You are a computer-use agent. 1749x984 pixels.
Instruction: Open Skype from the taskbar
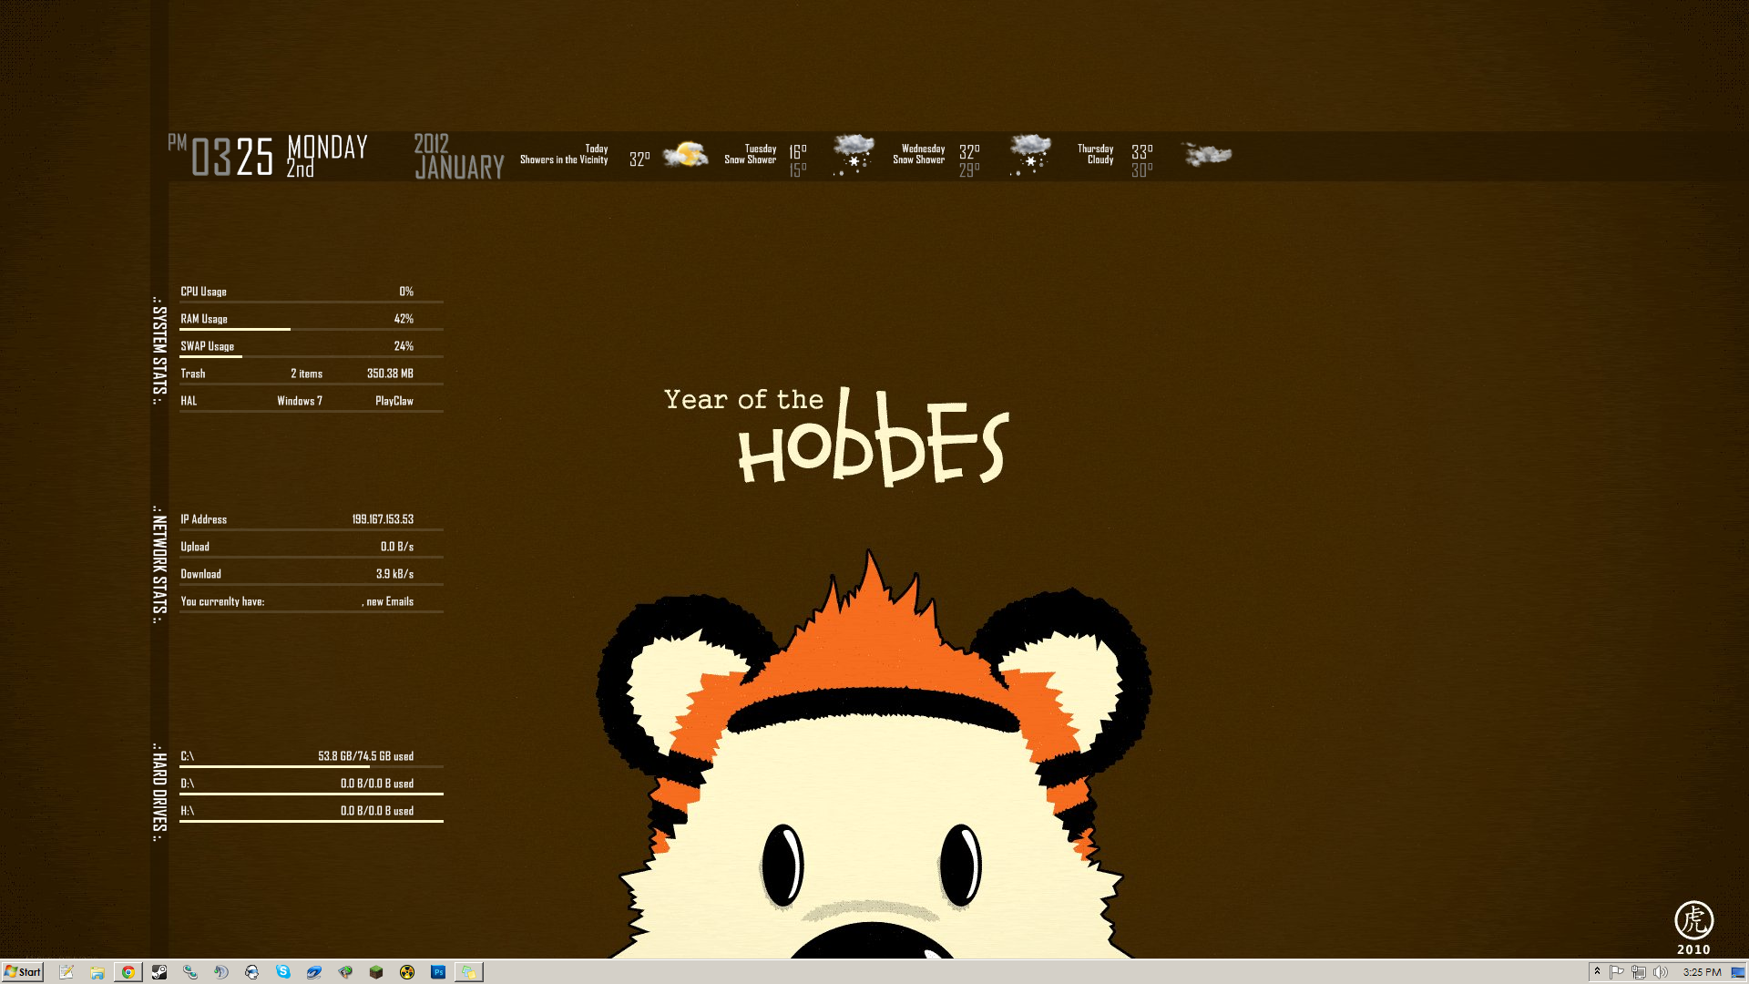coord(283,972)
